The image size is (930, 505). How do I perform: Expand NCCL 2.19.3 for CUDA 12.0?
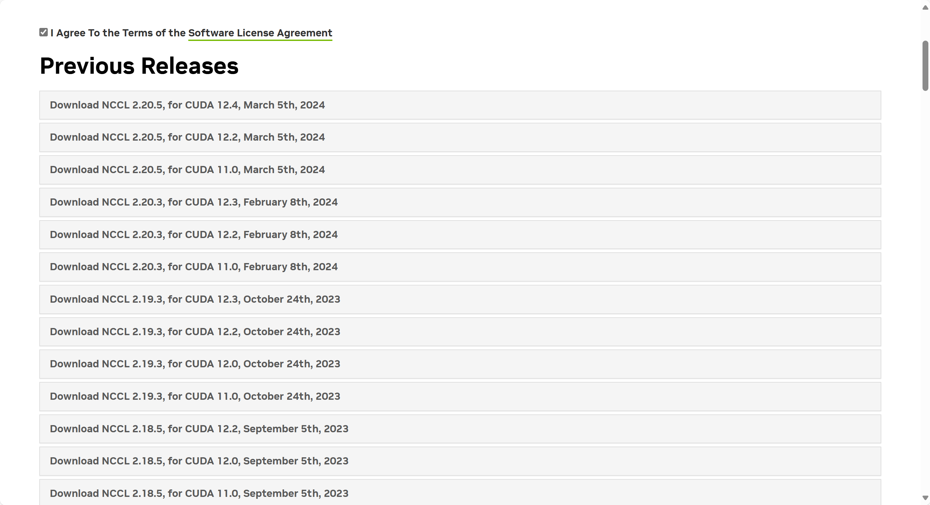pos(195,364)
